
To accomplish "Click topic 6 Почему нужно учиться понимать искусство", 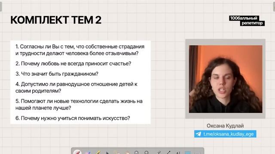I will tap(73, 118).
